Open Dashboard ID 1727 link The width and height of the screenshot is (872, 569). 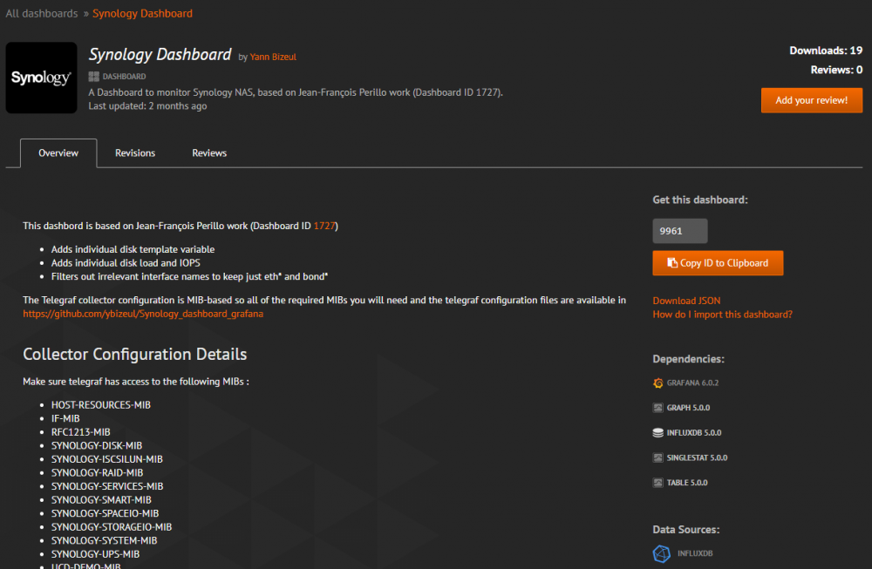point(324,226)
